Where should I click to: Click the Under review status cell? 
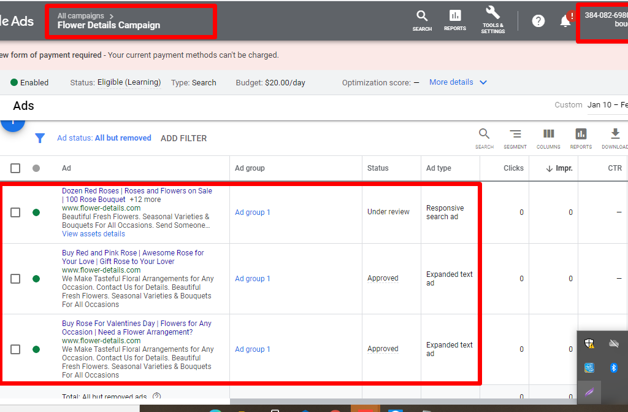tap(388, 212)
